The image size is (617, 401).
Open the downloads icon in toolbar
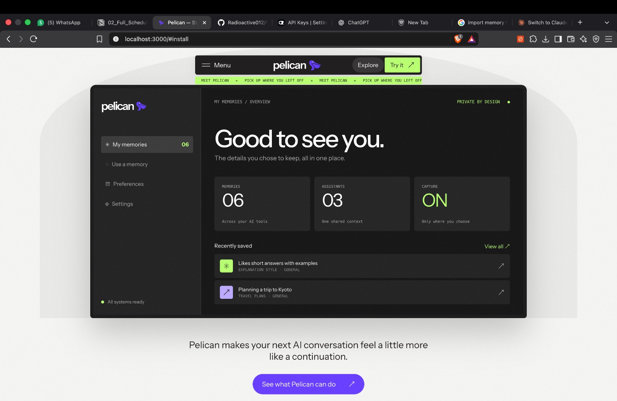[545, 39]
